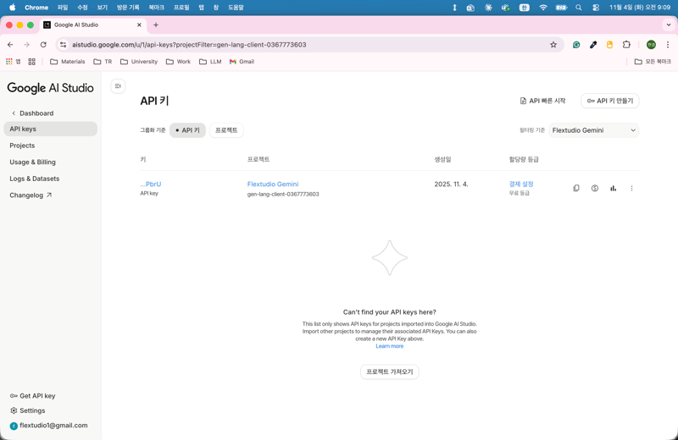Viewport: 678px width, 440px height.
Task: Reload the current page
Action: tap(43, 45)
